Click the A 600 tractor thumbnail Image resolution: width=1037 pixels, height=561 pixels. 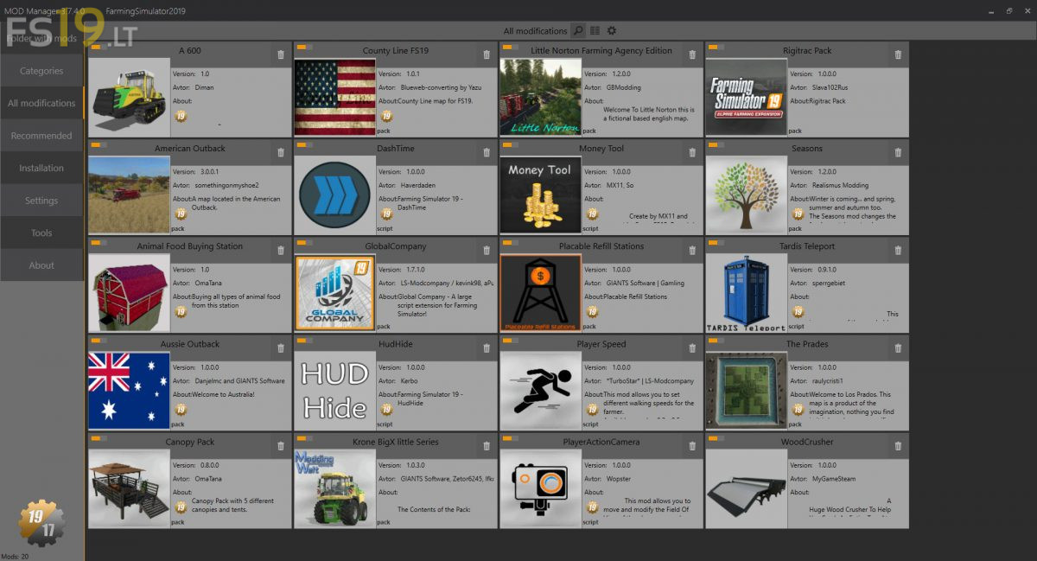tap(129, 96)
